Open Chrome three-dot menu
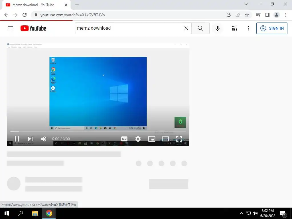 click(286, 15)
